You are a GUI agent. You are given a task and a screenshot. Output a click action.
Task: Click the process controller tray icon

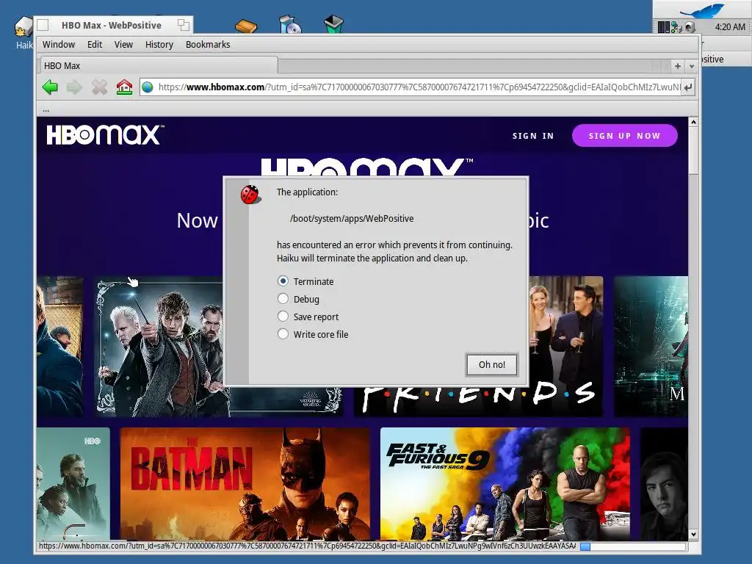663,27
